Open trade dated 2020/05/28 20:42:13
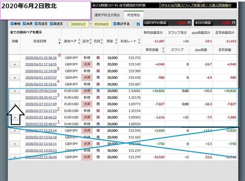 click(x=41, y=97)
